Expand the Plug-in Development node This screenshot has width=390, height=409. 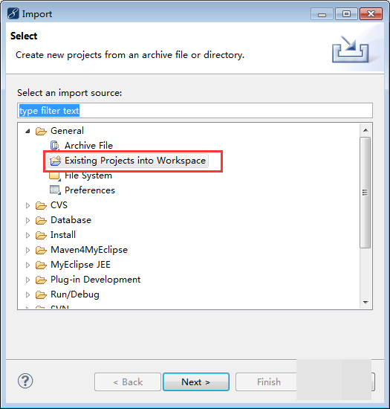(x=27, y=280)
